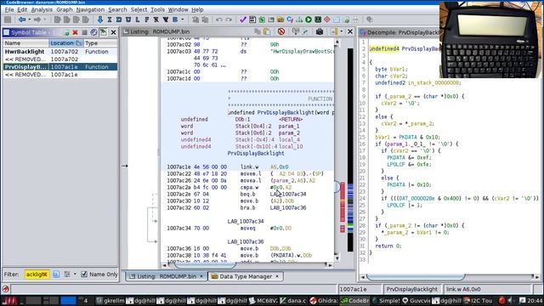
Task: Click LAB_1007ac34 operand in beq.b line
Action: [288, 194]
